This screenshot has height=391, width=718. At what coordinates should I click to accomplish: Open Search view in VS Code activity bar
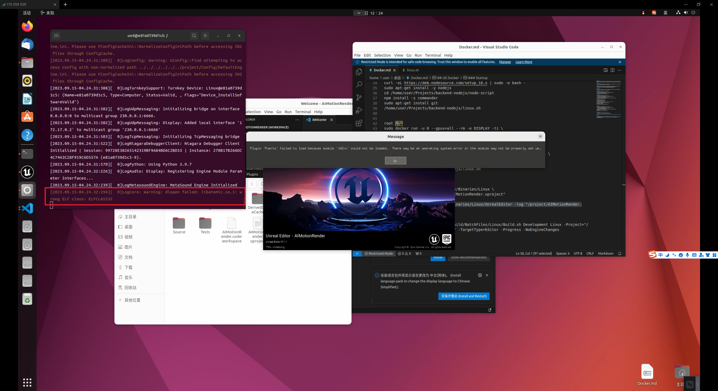[359, 84]
